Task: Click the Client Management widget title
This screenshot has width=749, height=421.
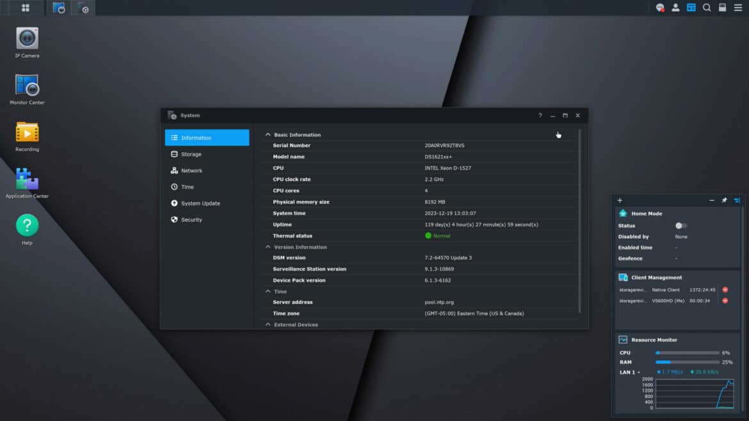Action: pyautogui.click(x=656, y=277)
